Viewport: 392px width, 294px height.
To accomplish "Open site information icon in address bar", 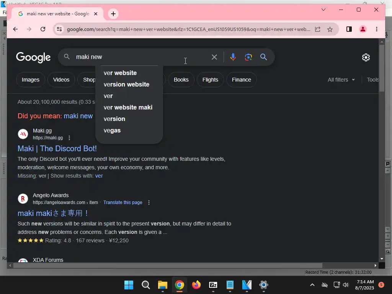I will 59,29.
